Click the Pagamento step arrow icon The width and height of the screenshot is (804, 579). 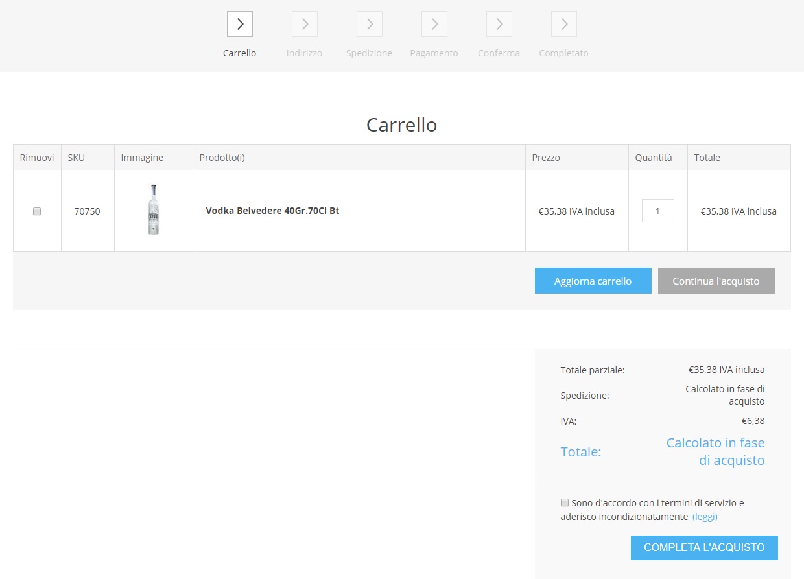(434, 24)
